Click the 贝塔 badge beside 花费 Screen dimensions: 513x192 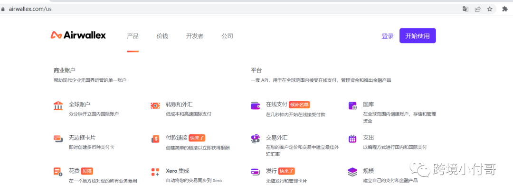pos(87,171)
